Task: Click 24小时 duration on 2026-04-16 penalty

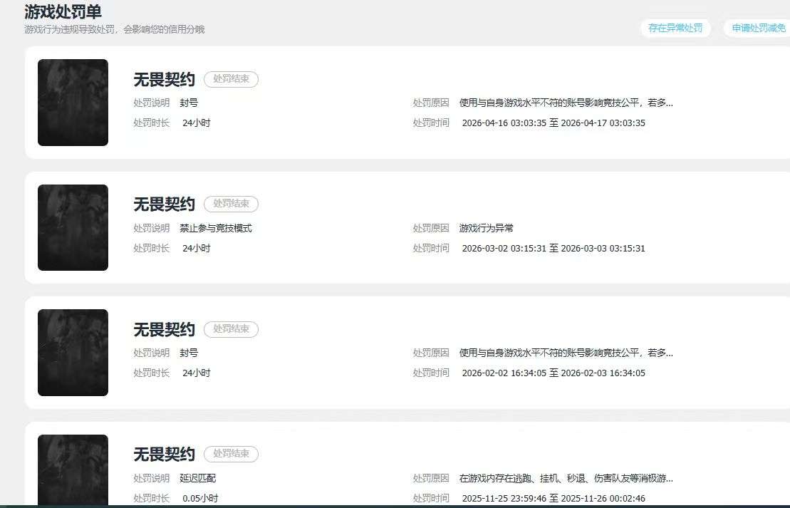Action: [197, 123]
